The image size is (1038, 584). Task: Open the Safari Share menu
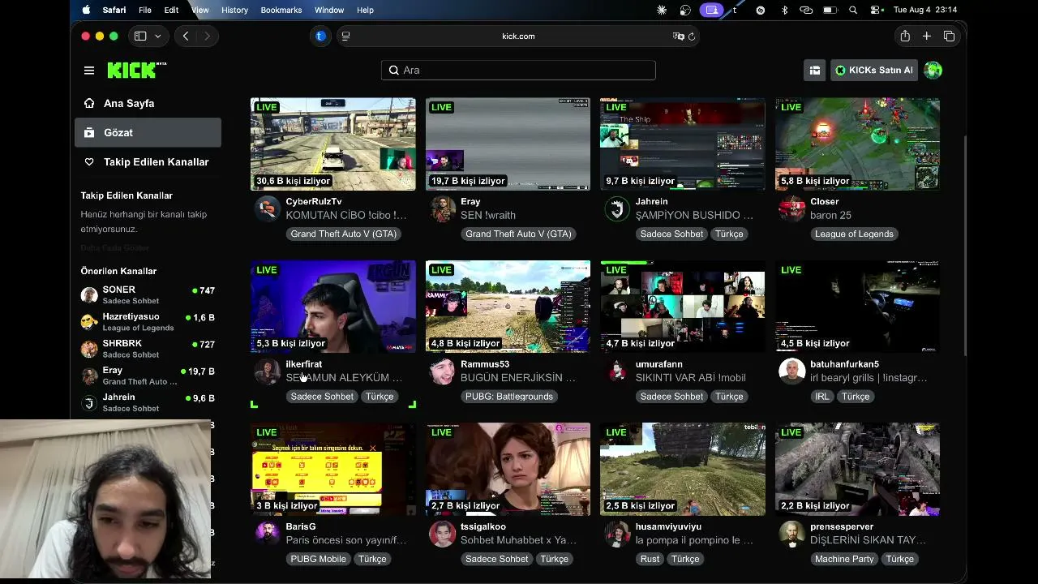[x=905, y=36]
